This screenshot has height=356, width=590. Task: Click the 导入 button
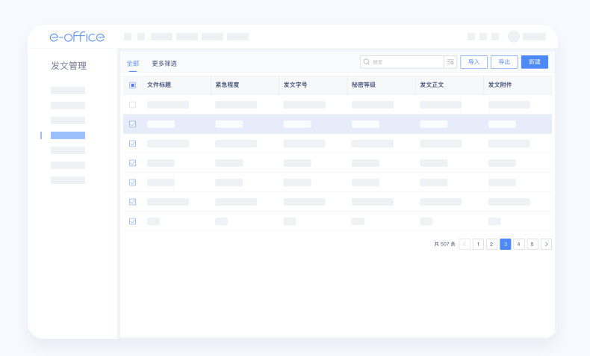click(473, 62)
